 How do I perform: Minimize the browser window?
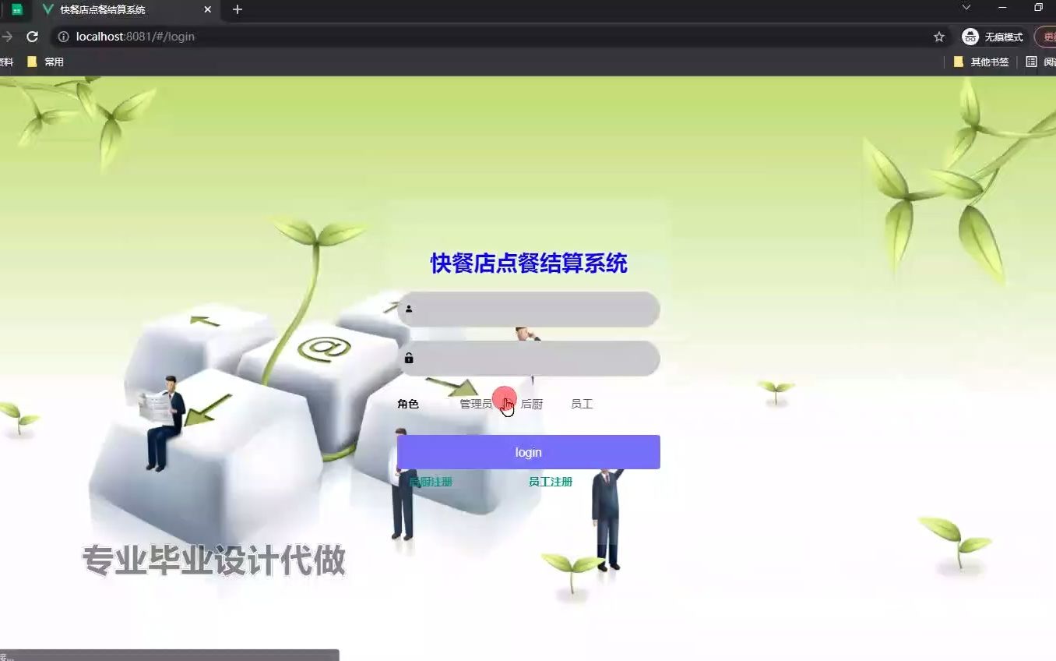1002,7
